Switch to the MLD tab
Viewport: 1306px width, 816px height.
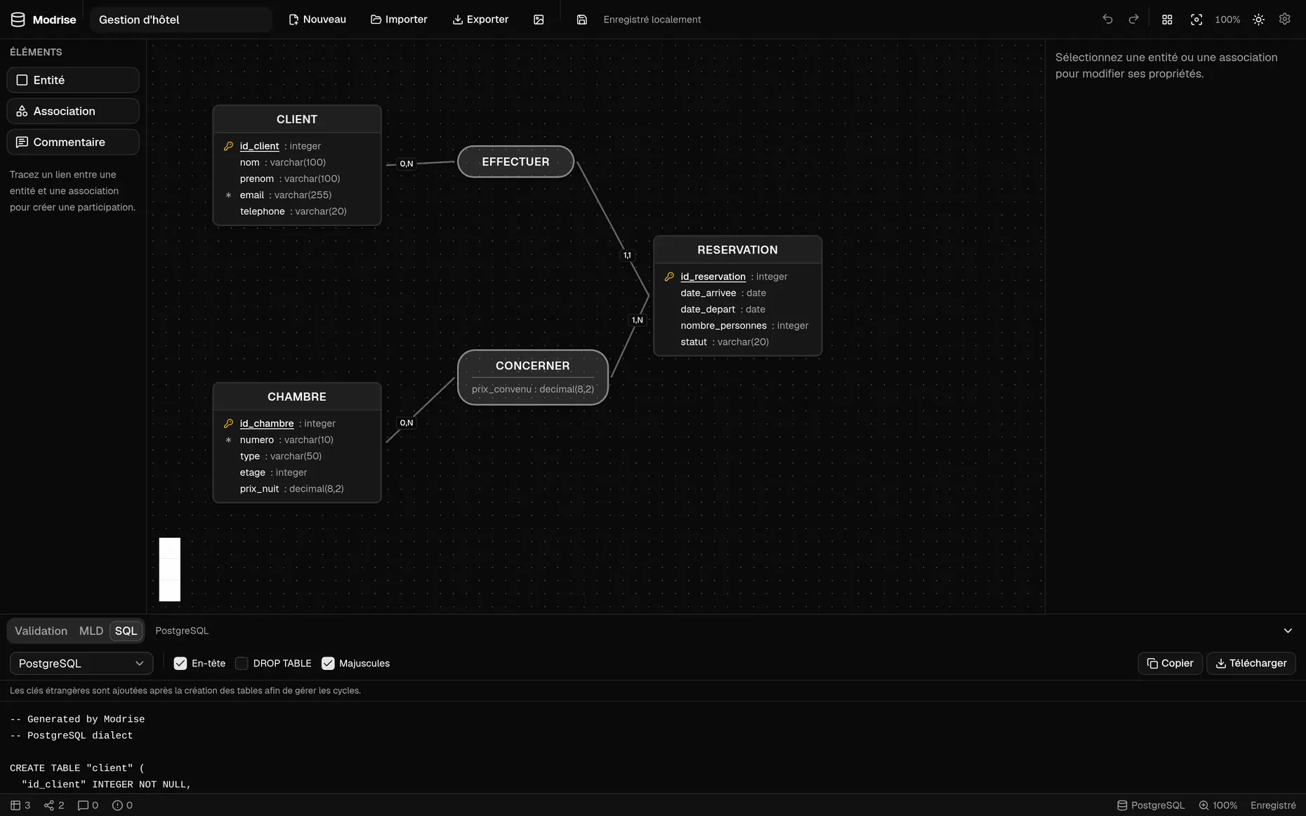click(x=91, y=631)
